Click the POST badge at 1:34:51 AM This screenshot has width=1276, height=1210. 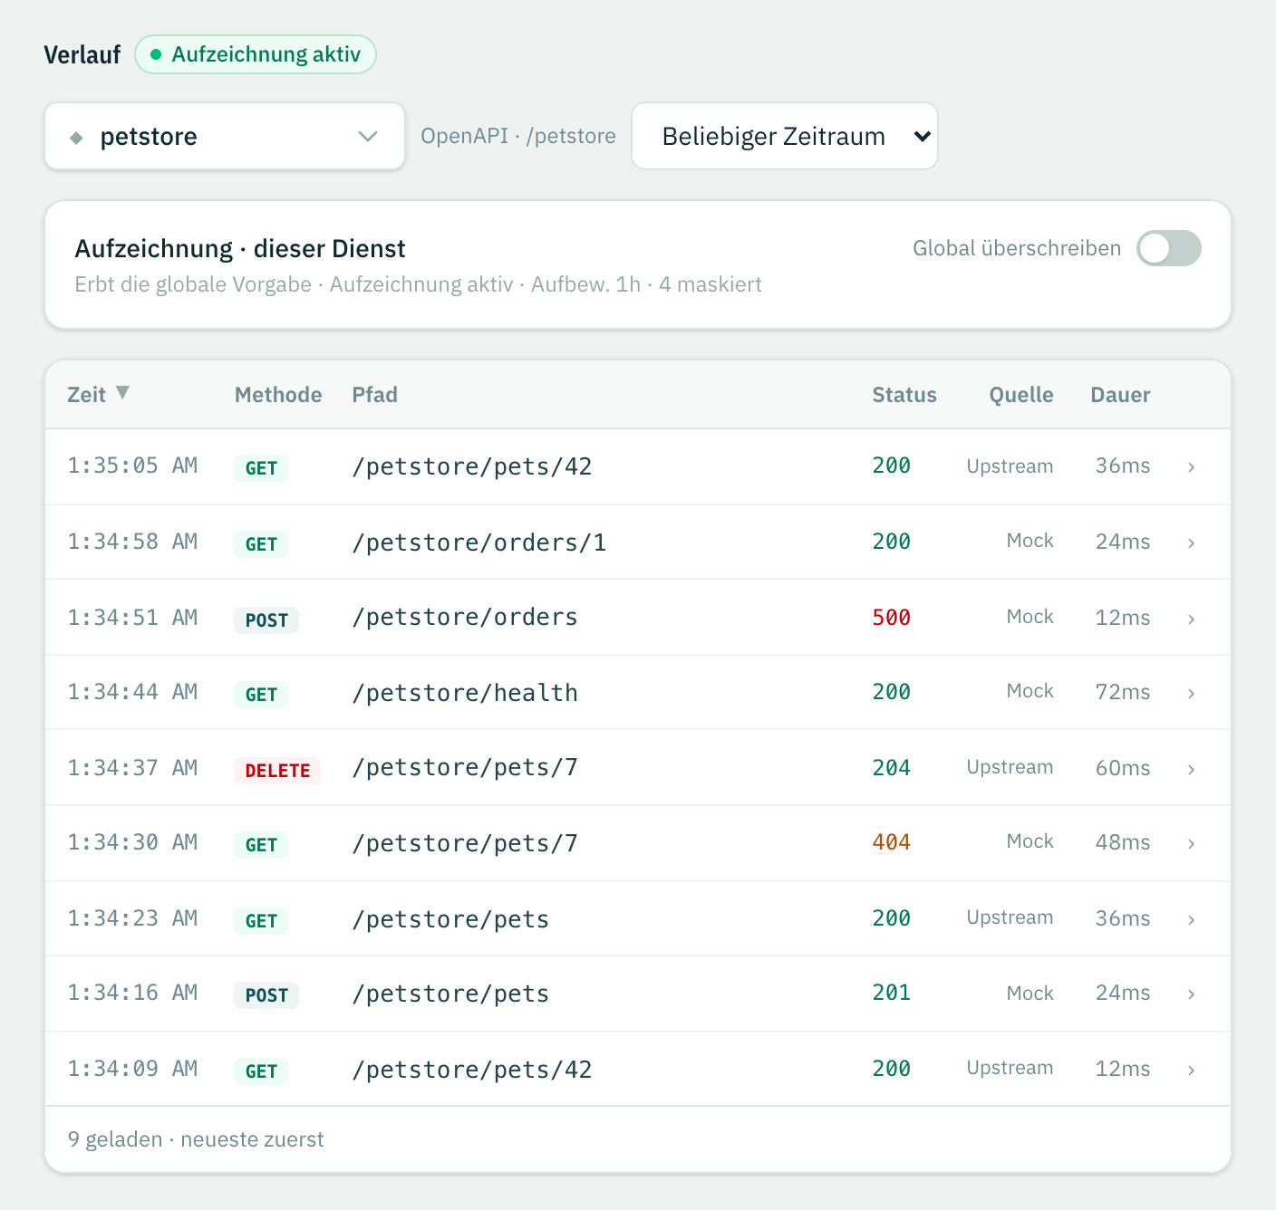click(x=266, y=620)
